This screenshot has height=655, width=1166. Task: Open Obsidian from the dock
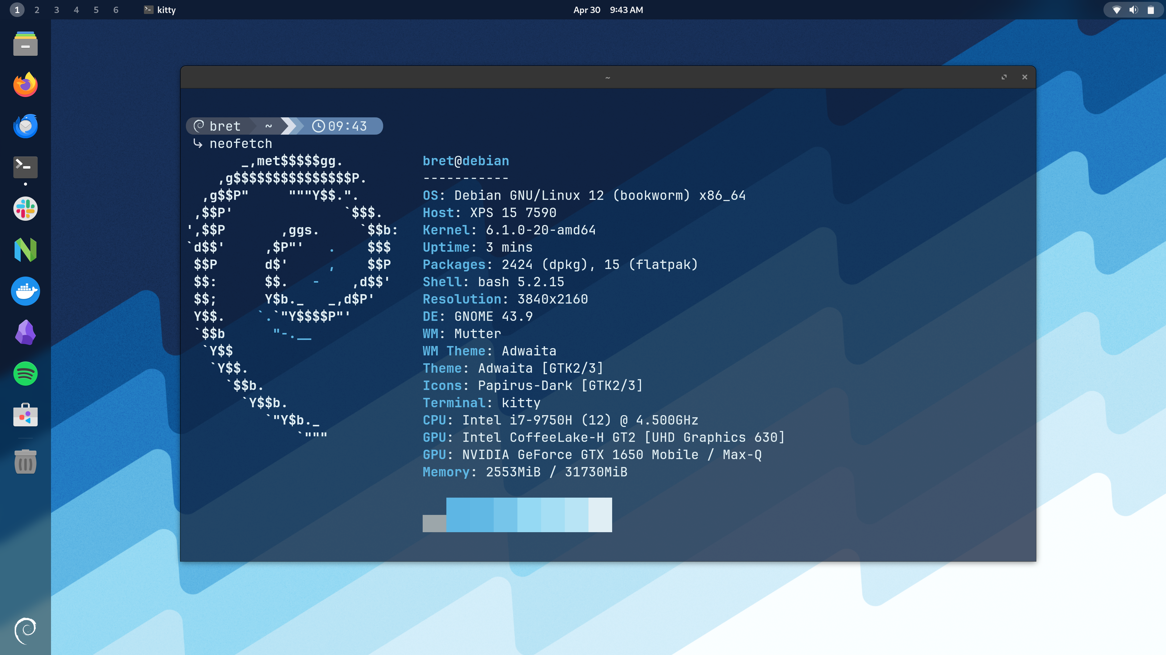[x=25, y=332]
